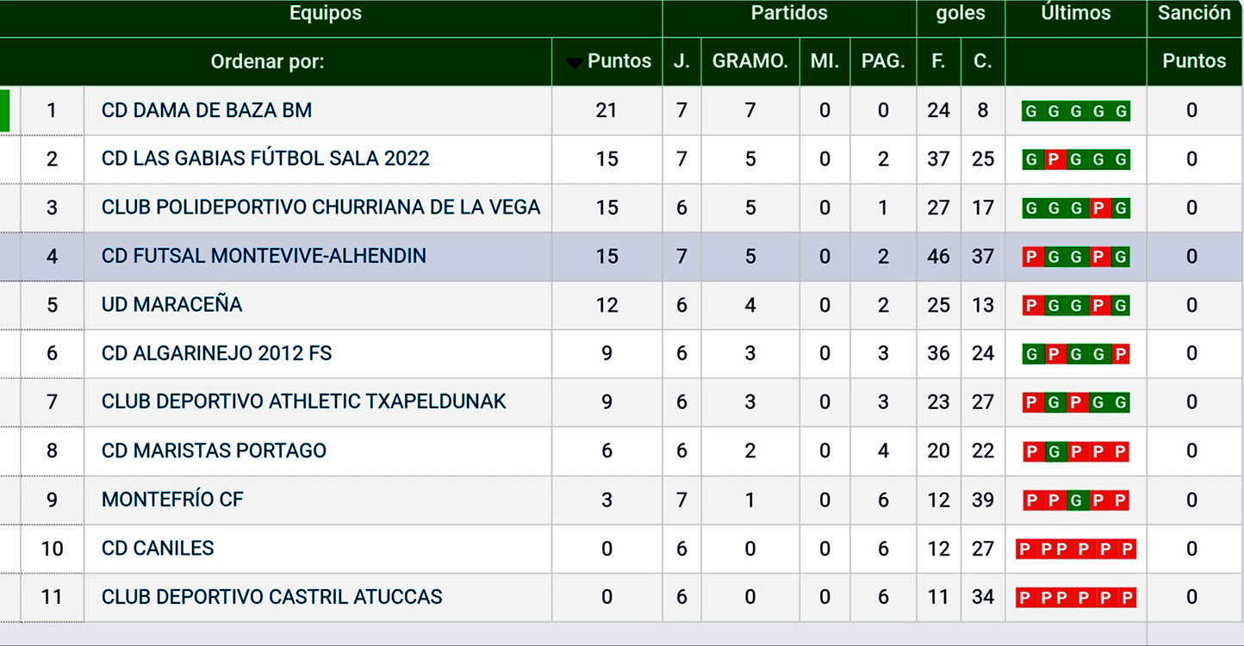This screenshot has height=646, width=1244.
Task: Open CD LAS GABIAS FÚTBOL SALA 2022
Action: point(265,158)
